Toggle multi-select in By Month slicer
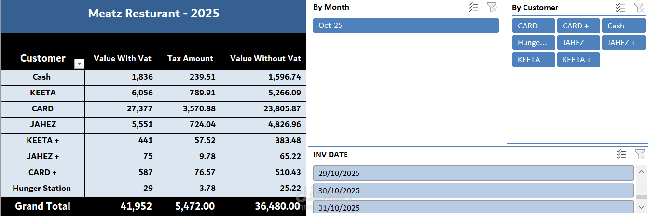The width and height of the screenshot is (648, 216). 473,7
